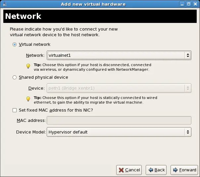Click the Device Model label
This screenshot has height=177, width=200.
(30, 132)
